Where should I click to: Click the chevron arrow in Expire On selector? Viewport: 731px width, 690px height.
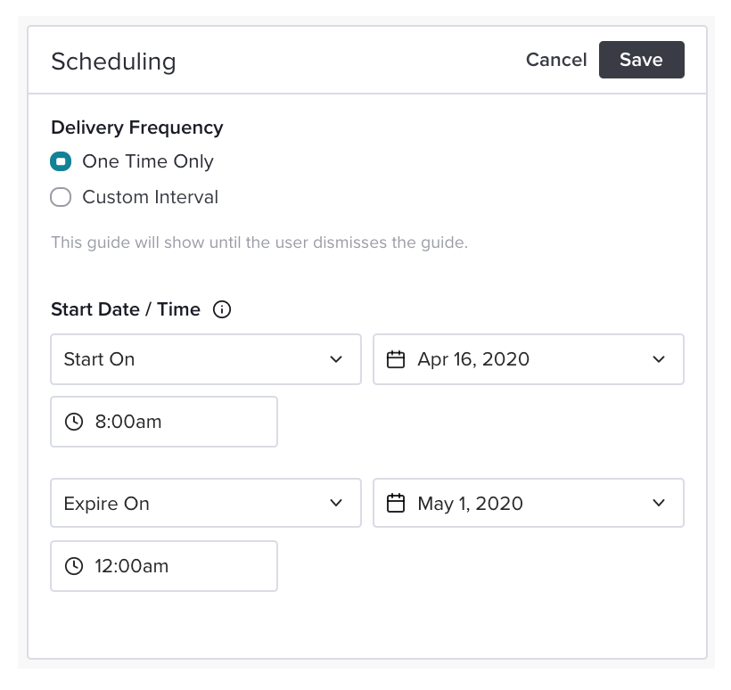[x=336, y=503]
